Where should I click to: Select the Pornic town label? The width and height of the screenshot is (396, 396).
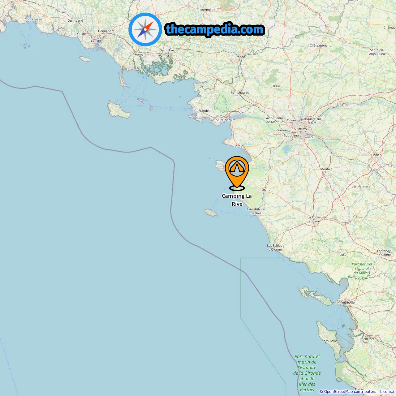pos(238,146)
